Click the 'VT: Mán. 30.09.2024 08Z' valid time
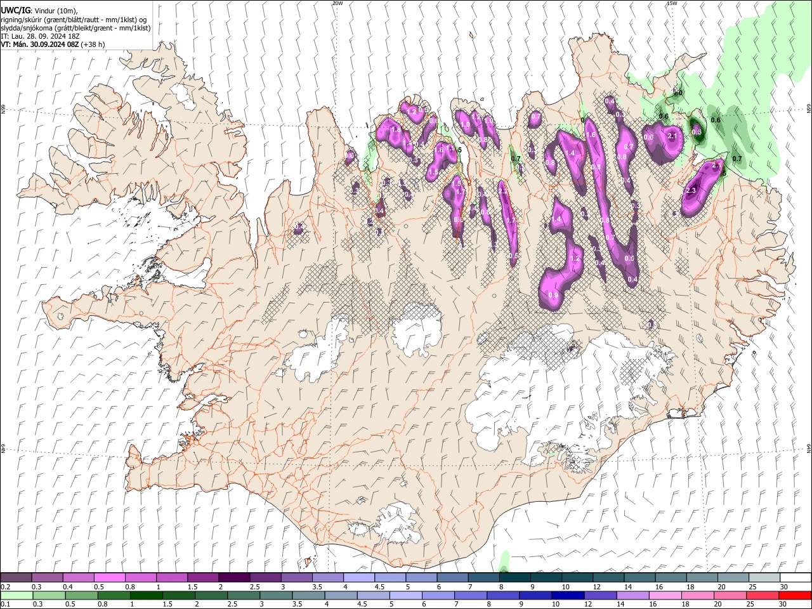Screen dimensions: 812x609 (x=39, y=44)
